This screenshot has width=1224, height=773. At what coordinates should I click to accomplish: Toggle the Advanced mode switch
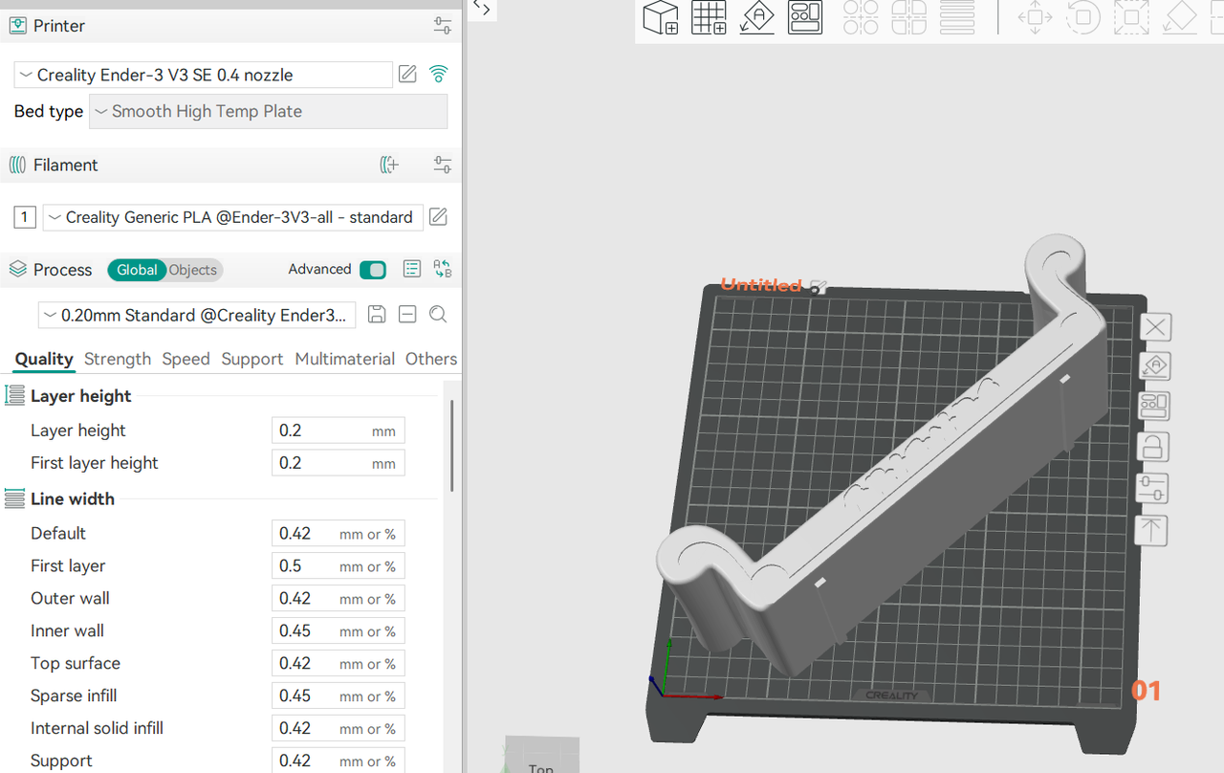(373, 270)
